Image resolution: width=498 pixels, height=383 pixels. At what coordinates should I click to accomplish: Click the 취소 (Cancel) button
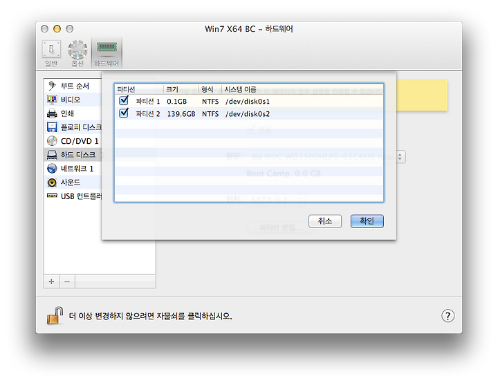(x=325, y=221)
